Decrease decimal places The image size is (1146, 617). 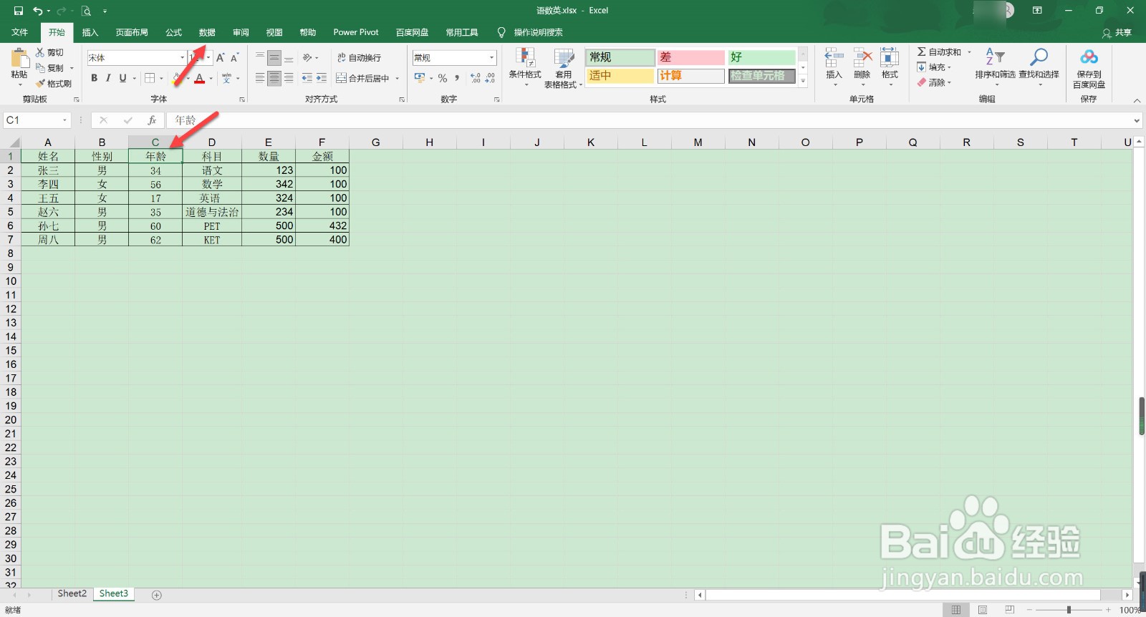coord(490,78)
